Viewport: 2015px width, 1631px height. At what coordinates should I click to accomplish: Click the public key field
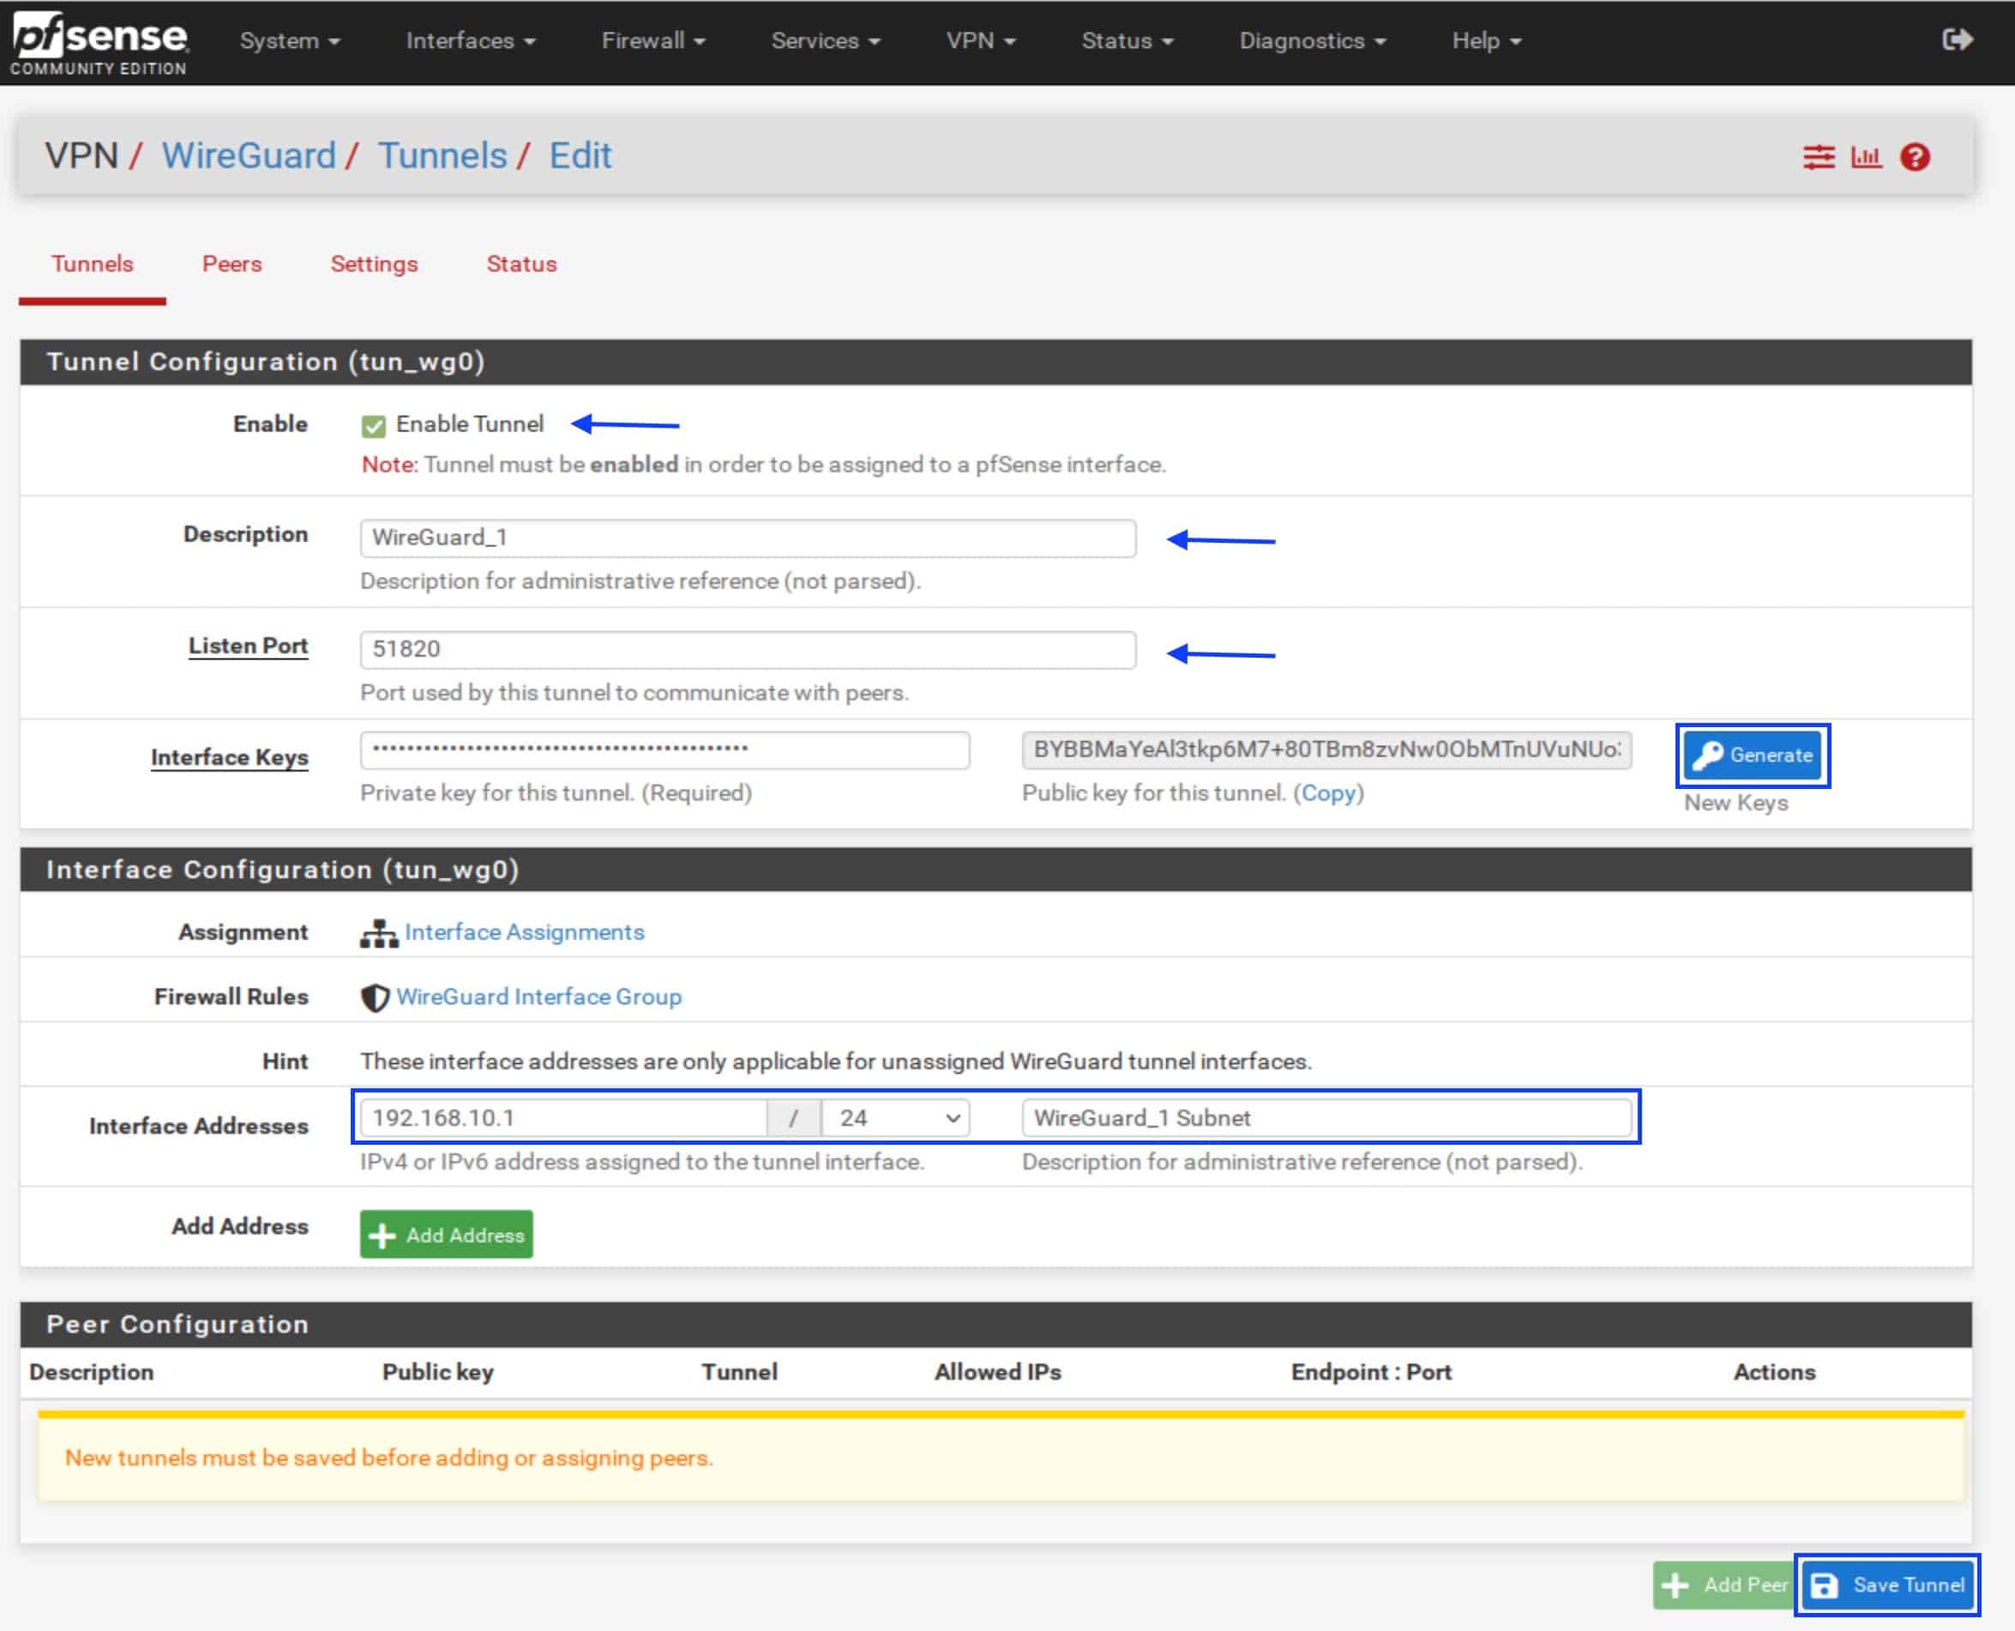tap(1326, 749)
